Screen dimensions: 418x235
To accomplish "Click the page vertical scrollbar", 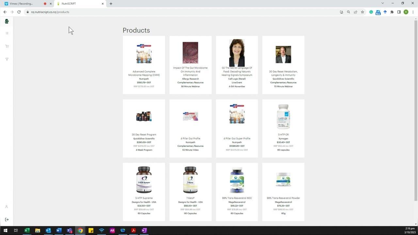I will click(416, 111).
